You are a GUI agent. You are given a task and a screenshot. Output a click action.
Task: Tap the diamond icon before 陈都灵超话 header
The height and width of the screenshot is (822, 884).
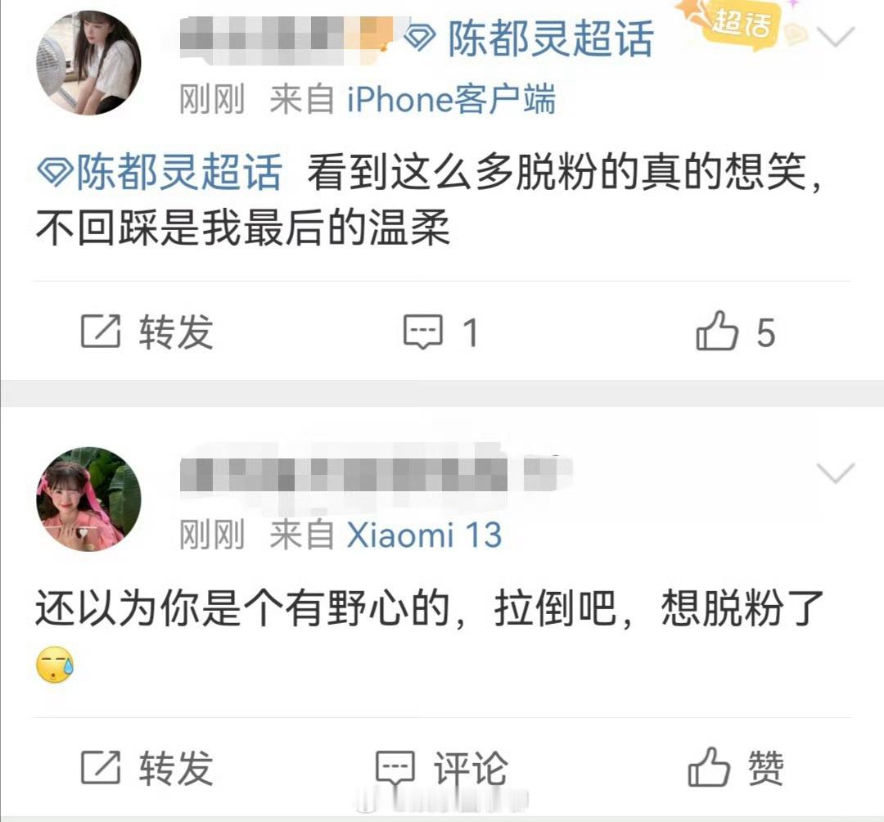(420, 38)
